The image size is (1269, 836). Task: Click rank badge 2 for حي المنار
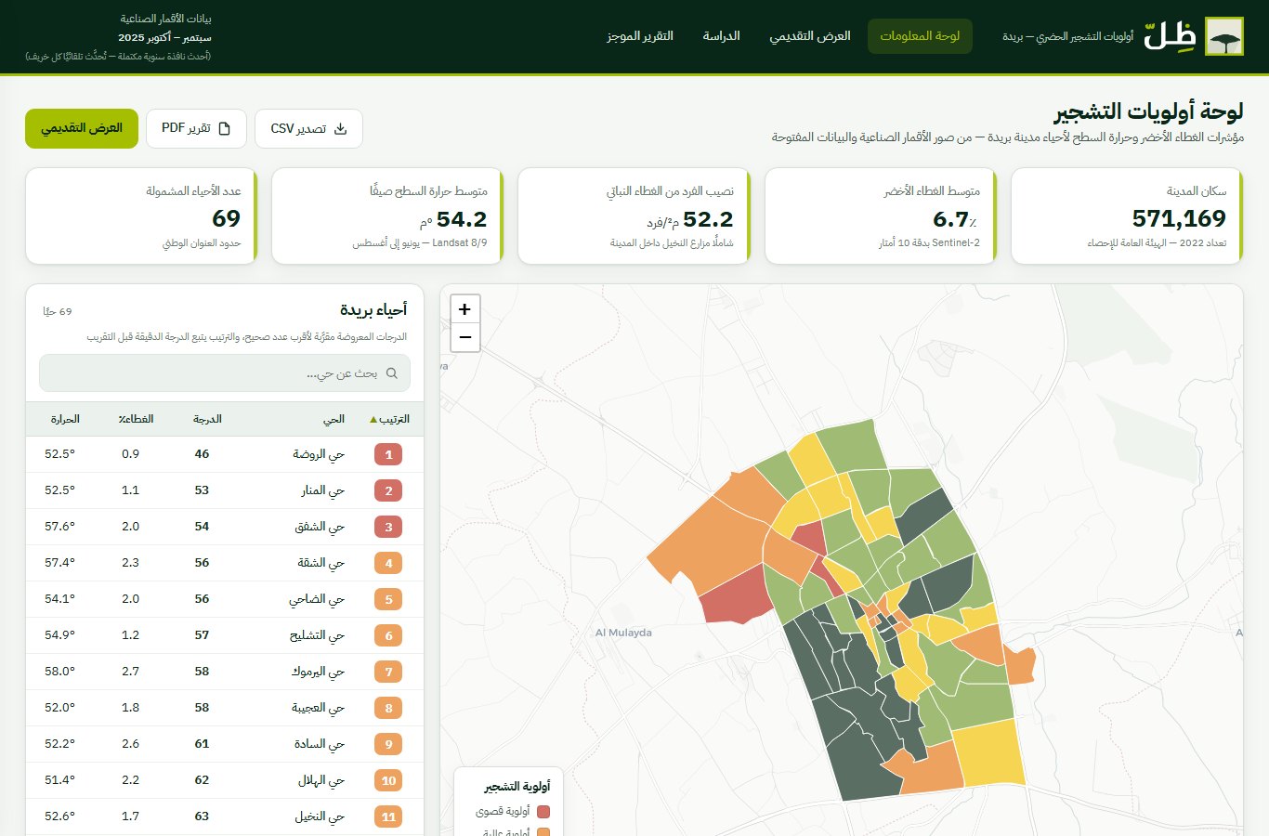coord(388,490)
